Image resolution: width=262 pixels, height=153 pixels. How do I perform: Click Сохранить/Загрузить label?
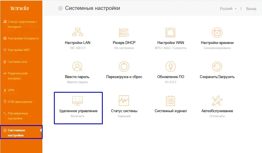tap(217, 77)
